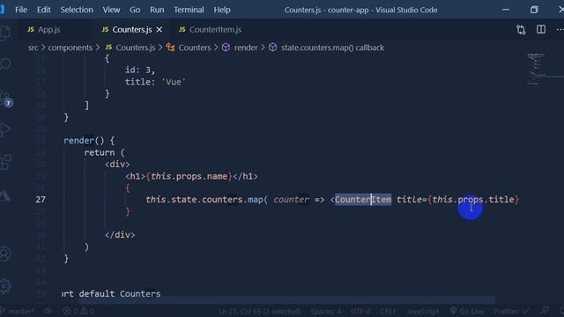
Task: Click 'this.state.counters.map(' in code
Action: [x=206, y=200]
